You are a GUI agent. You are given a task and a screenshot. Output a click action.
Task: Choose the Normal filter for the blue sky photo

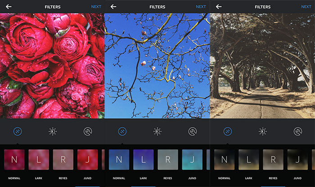119,160
